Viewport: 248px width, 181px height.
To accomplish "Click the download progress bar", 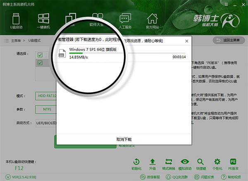I will 127,53.
